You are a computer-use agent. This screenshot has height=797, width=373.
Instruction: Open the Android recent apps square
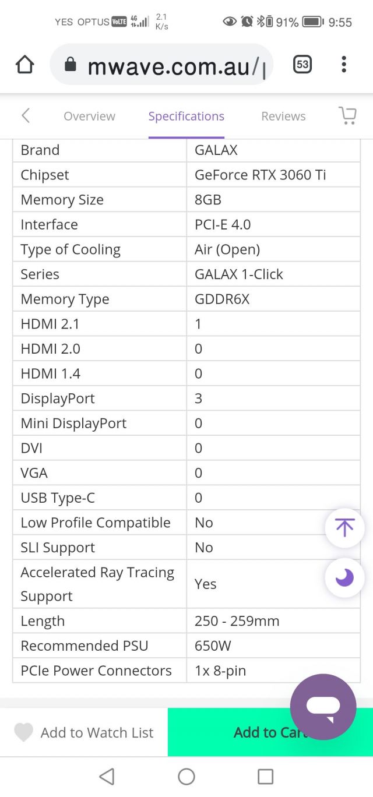(x=265, y=776)
